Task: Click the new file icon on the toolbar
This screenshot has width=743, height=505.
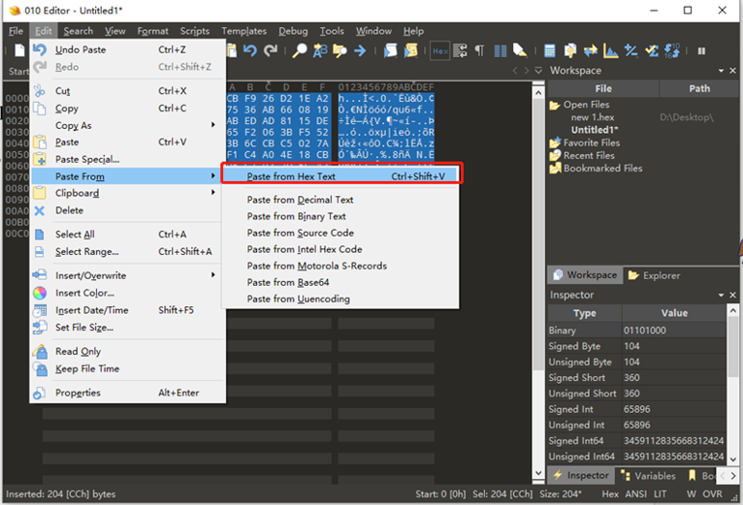Action: coord(19,50)
